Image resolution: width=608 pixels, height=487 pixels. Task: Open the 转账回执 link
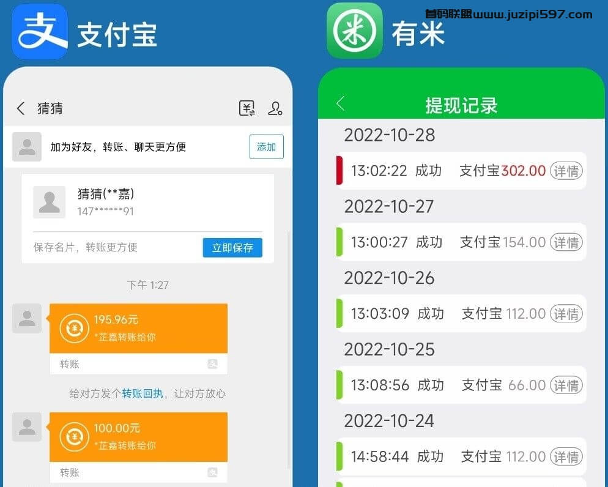[x=143, y=393]
